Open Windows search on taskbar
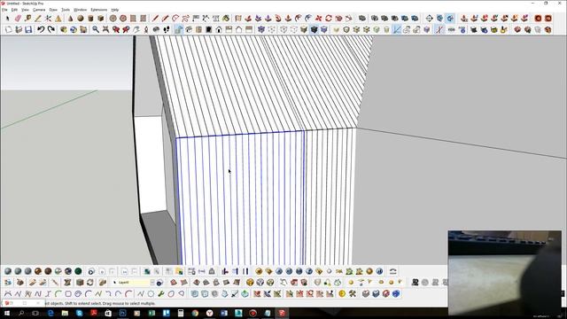Image resolution: width=567 pixels, height=319 pixels. pos(21,313)
